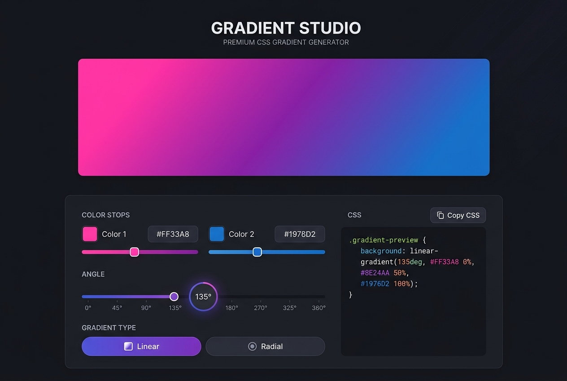Image resolution: width=567 pixels, height=381 pixels.
Task: Click the #1976D2 100% code line
Action: coord(389,284)
